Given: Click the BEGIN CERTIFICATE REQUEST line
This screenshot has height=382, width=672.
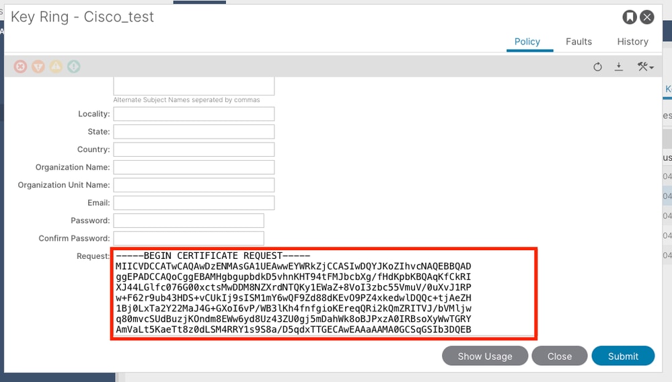Looking at the screenshot, I should (x=213, y=256).
